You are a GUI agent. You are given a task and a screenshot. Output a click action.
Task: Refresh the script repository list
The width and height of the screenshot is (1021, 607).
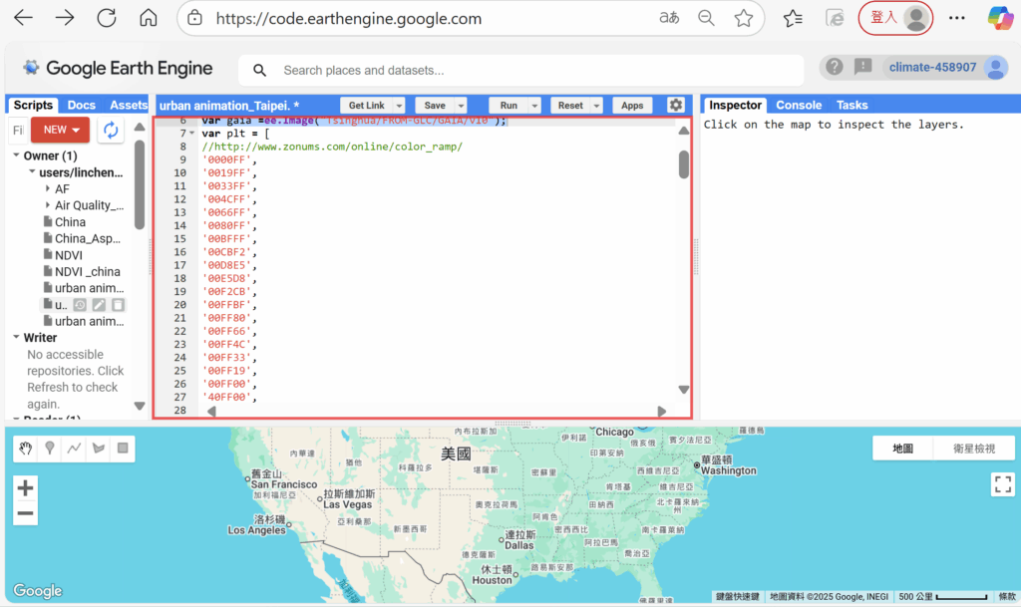click(x=111, y=130)
